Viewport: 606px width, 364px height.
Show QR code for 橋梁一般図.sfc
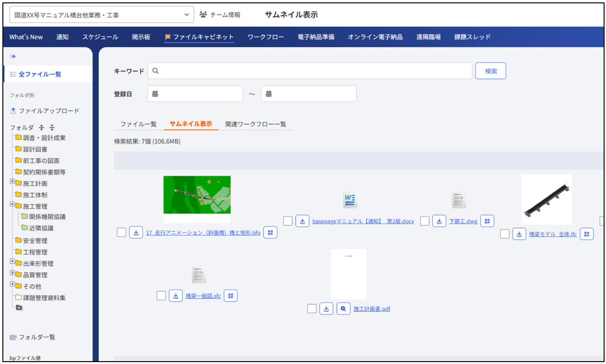pos(231,295)
